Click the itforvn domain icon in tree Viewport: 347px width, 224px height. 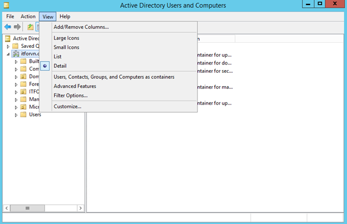pos(16,54)
